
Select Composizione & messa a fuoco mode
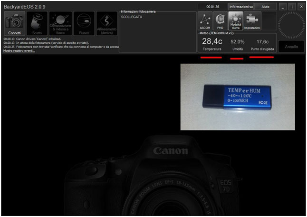pos(60,23)
